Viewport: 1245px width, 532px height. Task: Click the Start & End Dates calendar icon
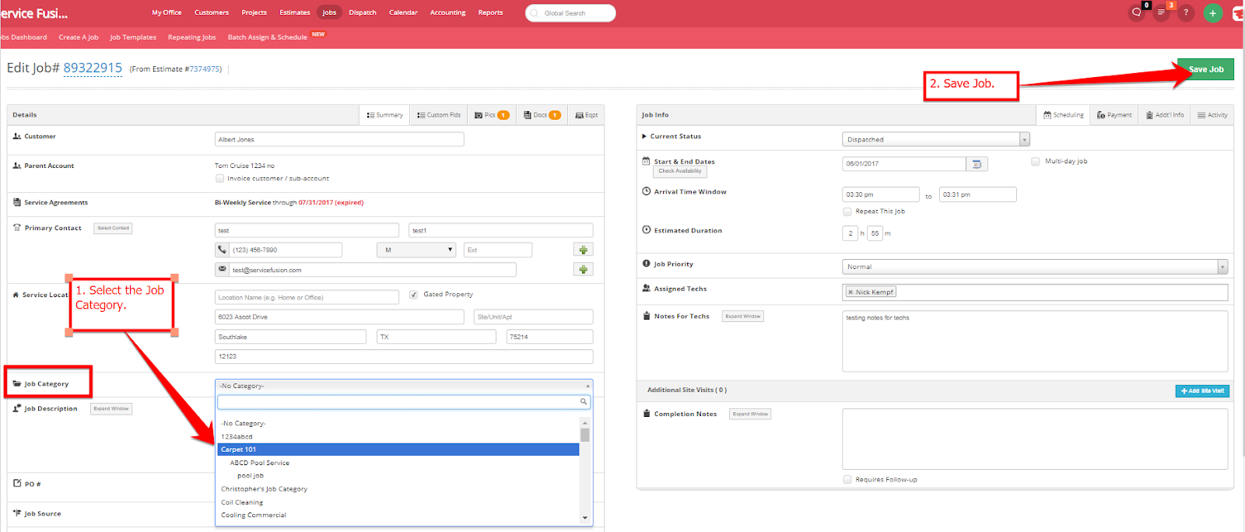[x=646, y=162]
